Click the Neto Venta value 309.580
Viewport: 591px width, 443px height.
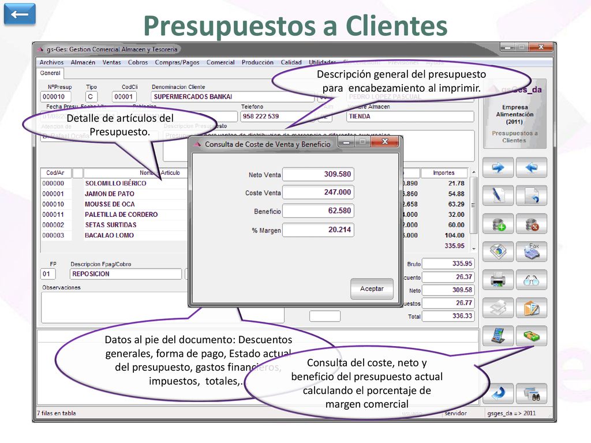pyautogui.click(x=318, y=174)
